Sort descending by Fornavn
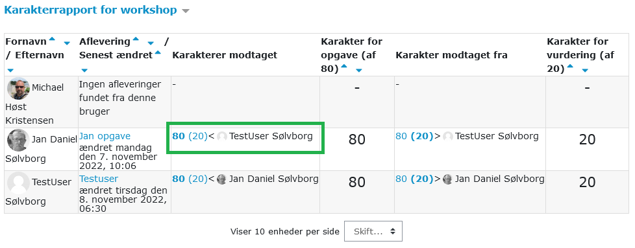 click(x=68, y=43)
